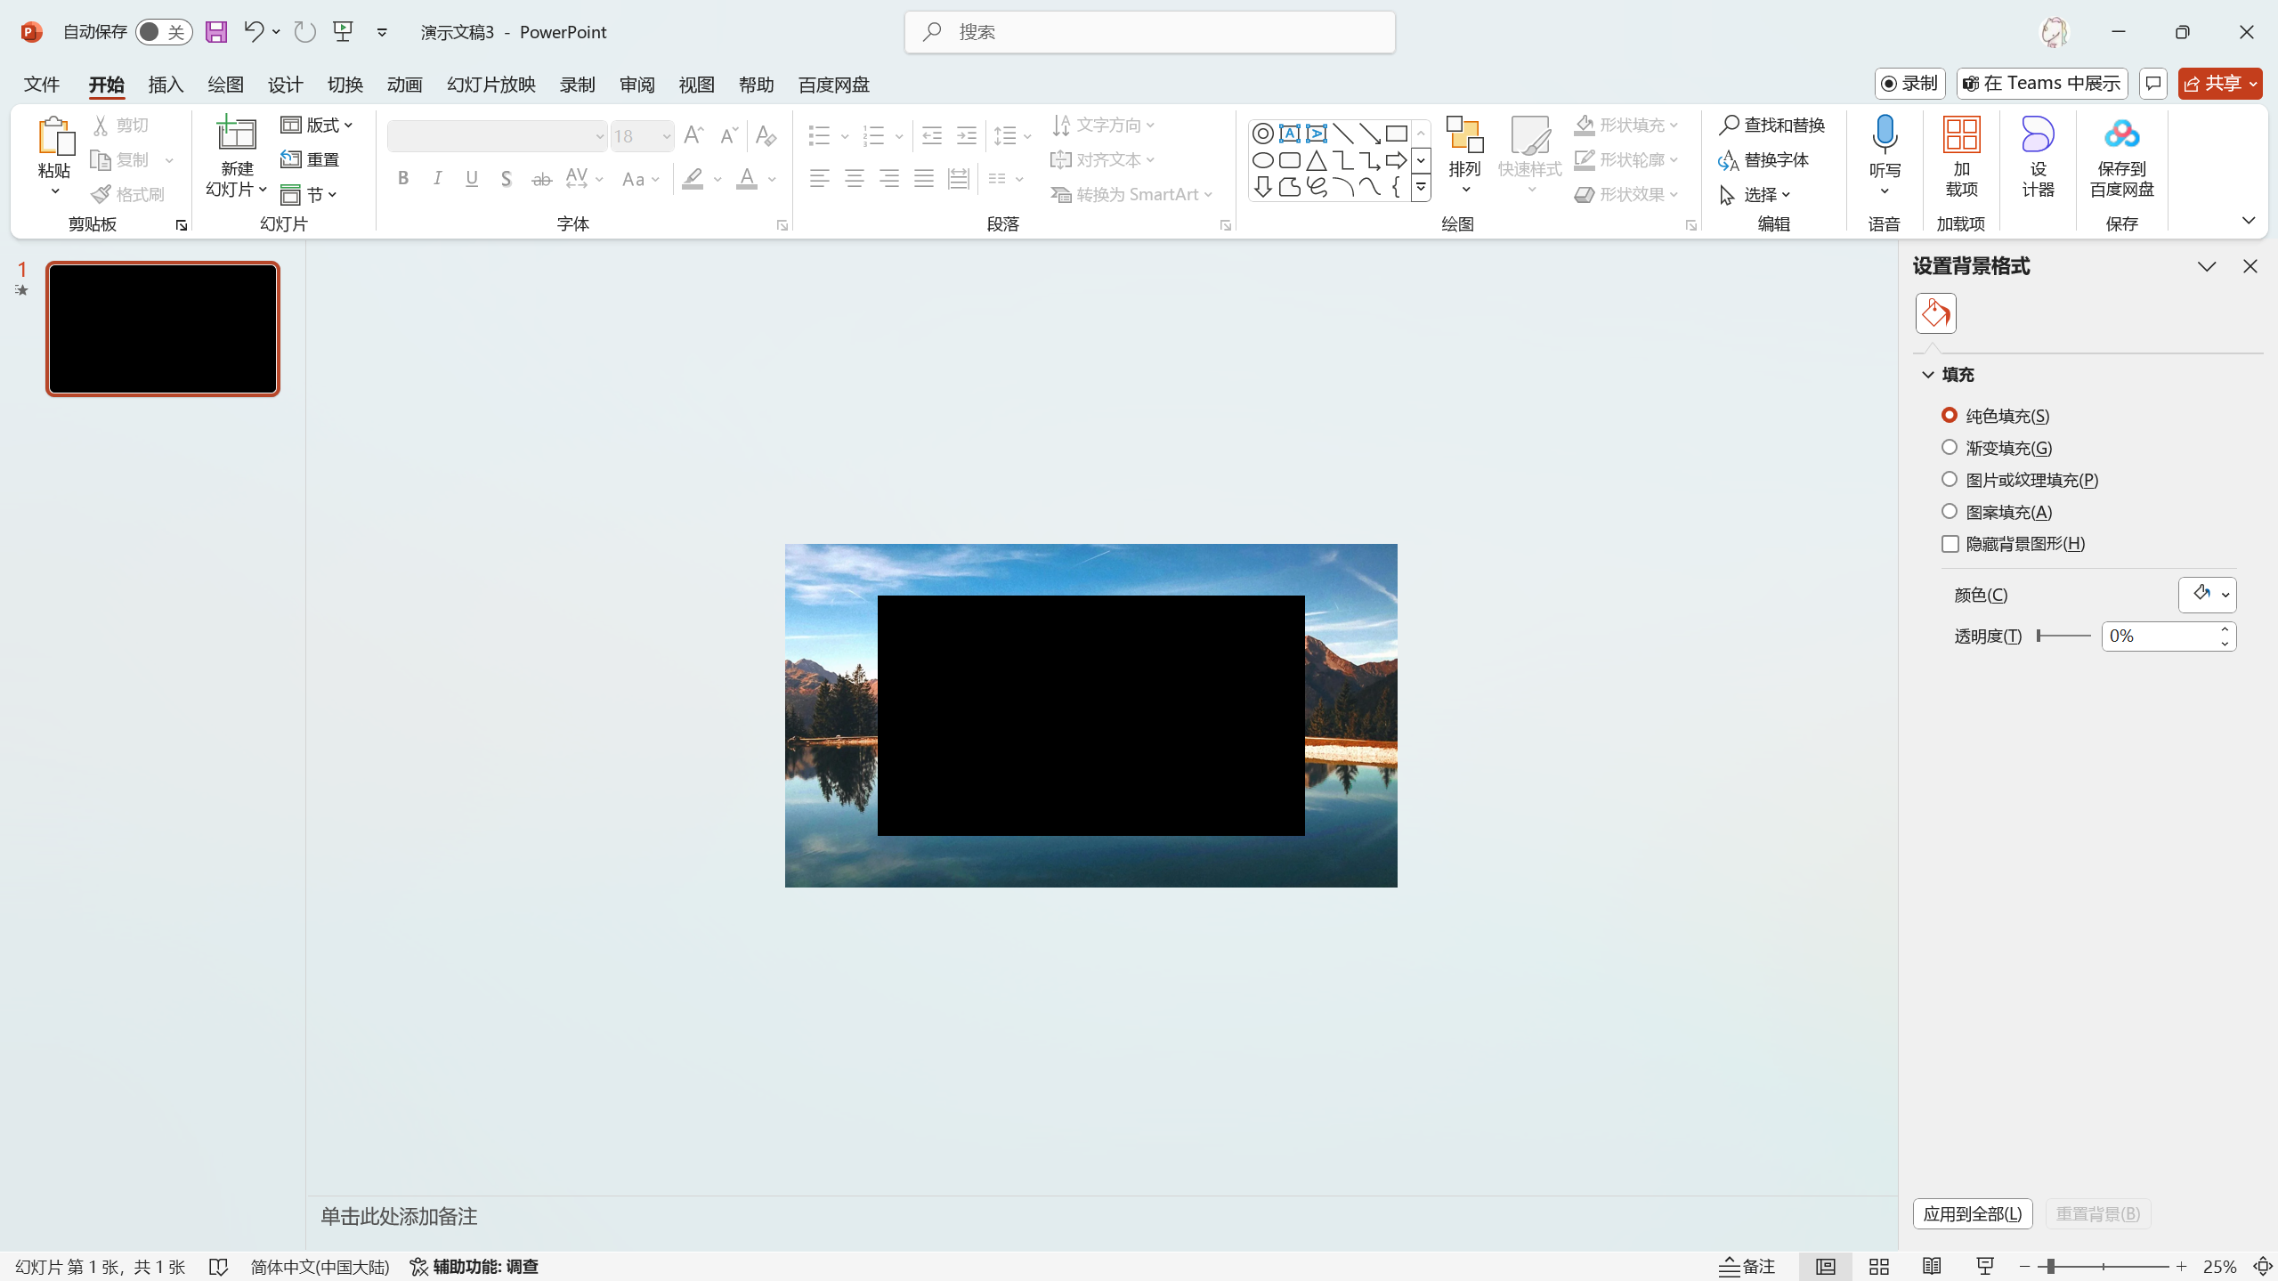Screen dimensions: 2278x1281
Task: Open the comments pane icon
Action: point(2152,84)
